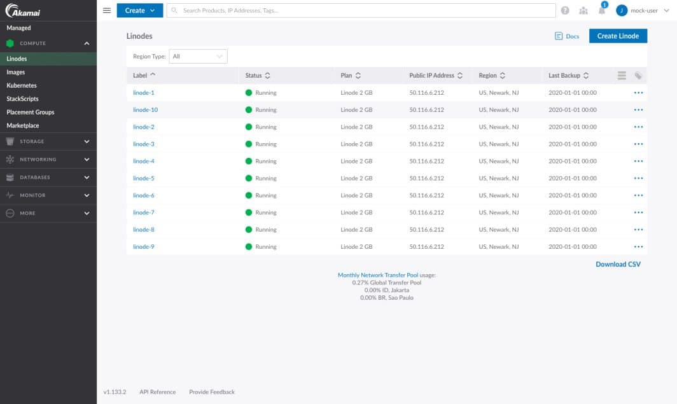677x404 pixels.
Task: Go to StackScripts in the sidebar
Action: click(22, 99)
